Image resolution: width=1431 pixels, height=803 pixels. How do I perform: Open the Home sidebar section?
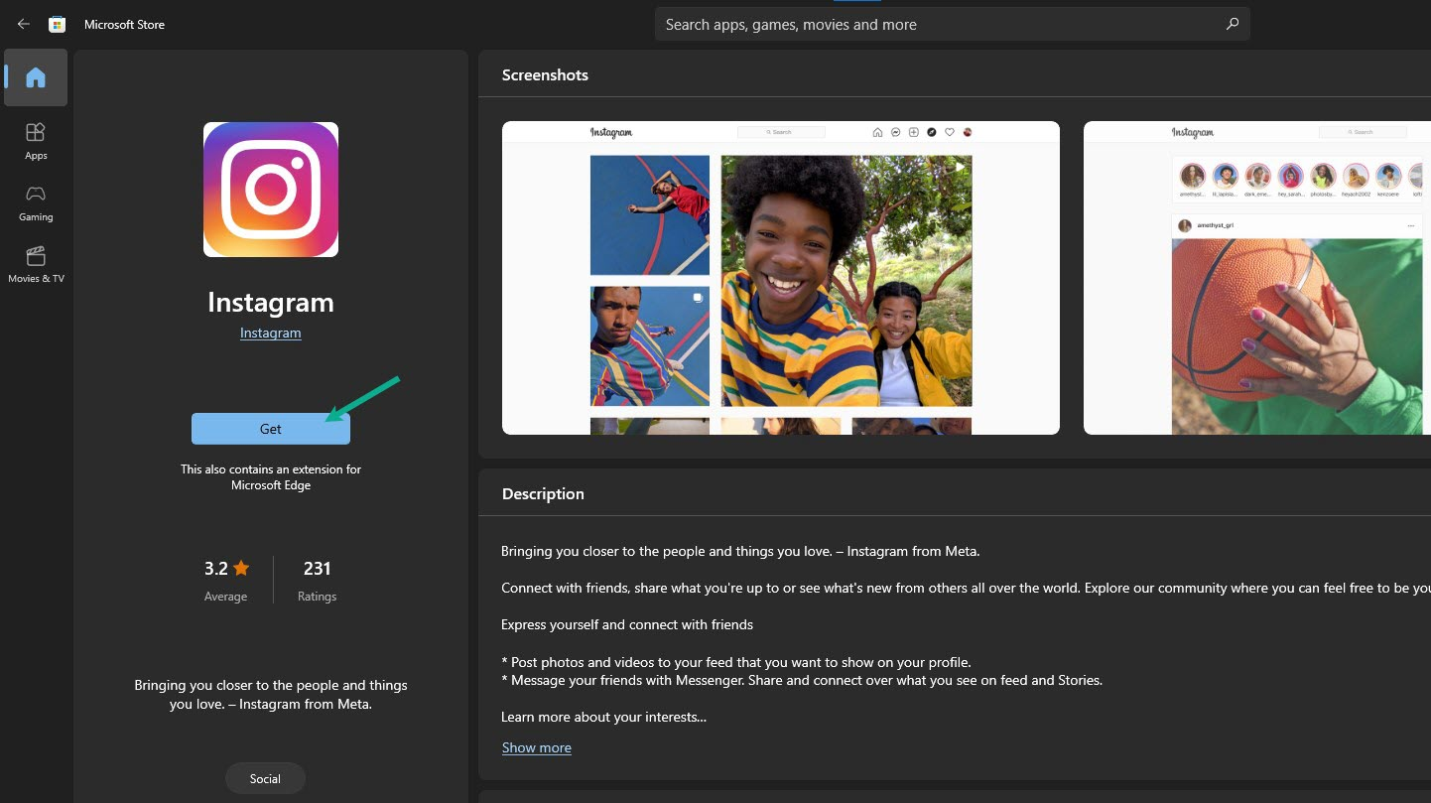[x=36, y=77]
